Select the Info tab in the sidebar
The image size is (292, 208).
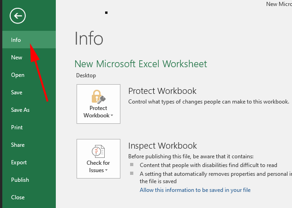click(x=16, y=40)
